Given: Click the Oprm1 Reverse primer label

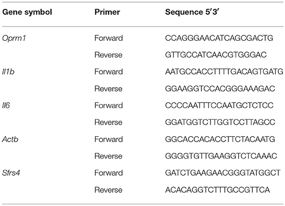Looking at the screenshot, I should point(108,55).
